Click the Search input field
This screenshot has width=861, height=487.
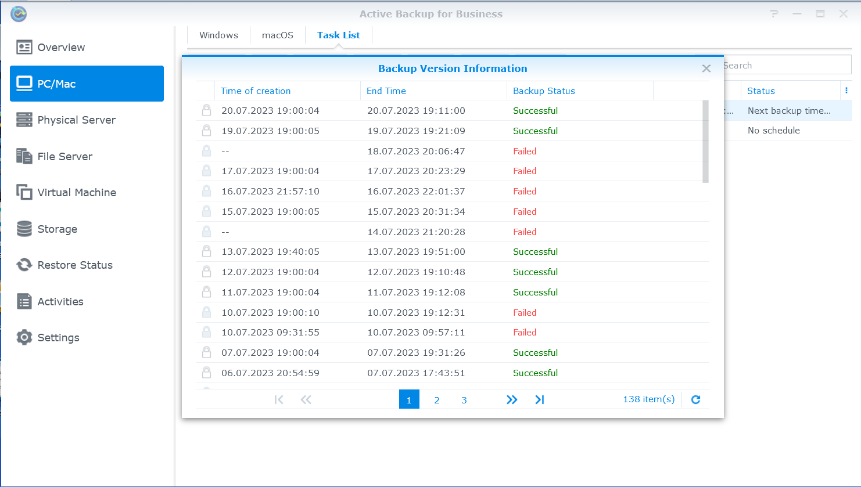click(x=787, y=65)
